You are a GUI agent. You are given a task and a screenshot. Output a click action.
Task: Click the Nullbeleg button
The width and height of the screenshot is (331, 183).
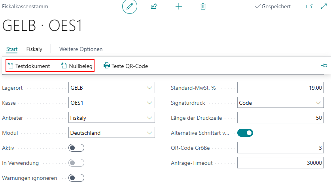point(77,66)
